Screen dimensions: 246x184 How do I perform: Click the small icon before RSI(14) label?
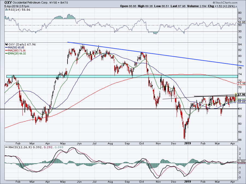tap(6, 10)
